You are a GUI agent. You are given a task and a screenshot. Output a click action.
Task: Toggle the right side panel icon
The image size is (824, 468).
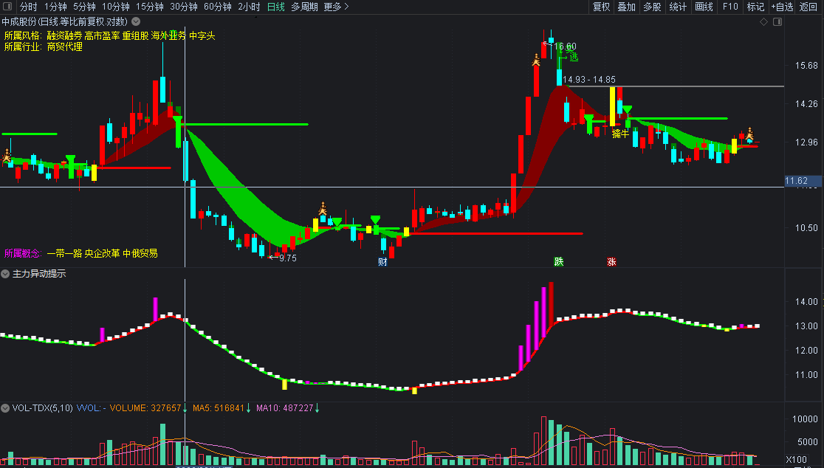pos(777,21)
